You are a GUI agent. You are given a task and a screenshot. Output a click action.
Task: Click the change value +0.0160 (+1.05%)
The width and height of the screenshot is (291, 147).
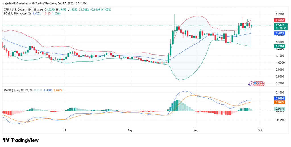(x=100, y=9)
